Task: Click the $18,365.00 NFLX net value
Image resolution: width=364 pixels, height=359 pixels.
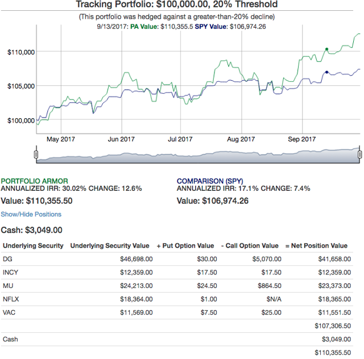Action: [x=334, y=299]
